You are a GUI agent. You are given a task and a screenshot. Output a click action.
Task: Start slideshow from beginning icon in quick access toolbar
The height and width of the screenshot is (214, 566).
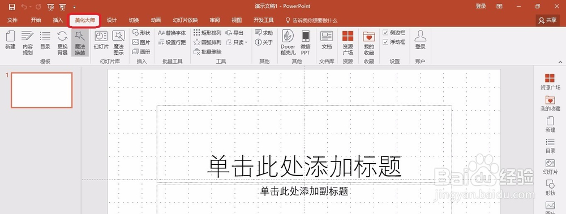coord(51,7)
